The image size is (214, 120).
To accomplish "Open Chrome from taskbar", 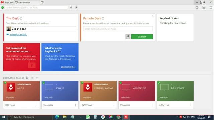I will (x=118, y=117).
